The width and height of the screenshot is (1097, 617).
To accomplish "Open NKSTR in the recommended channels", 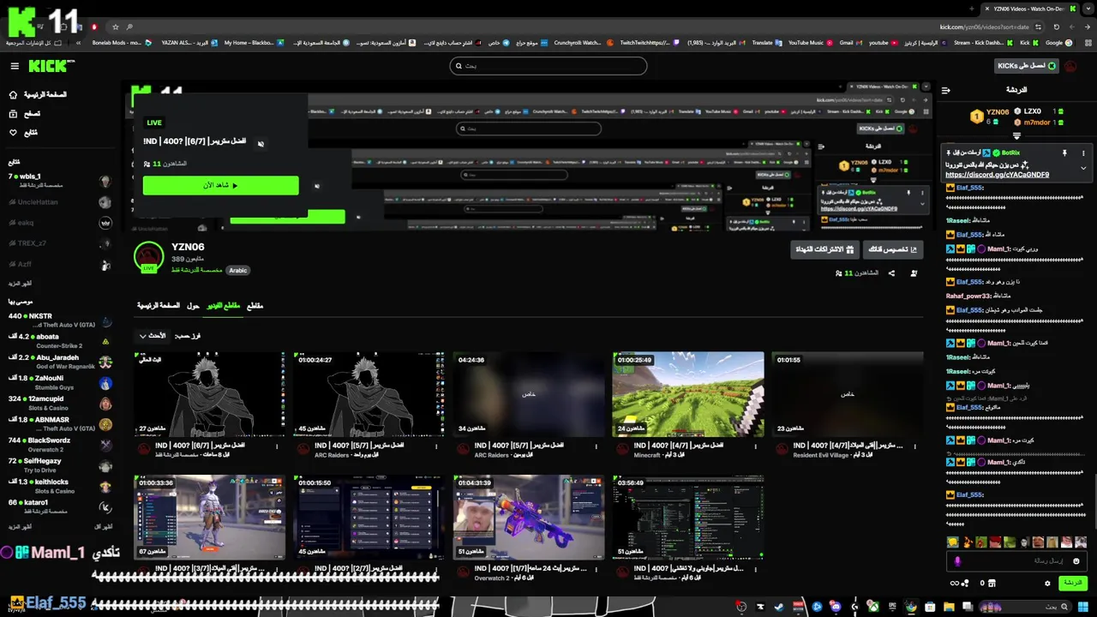I will pos(60,320).
